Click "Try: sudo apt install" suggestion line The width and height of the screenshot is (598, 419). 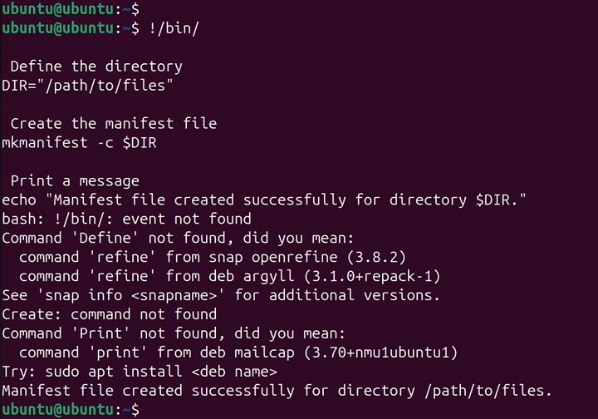[x=139, y=372]
